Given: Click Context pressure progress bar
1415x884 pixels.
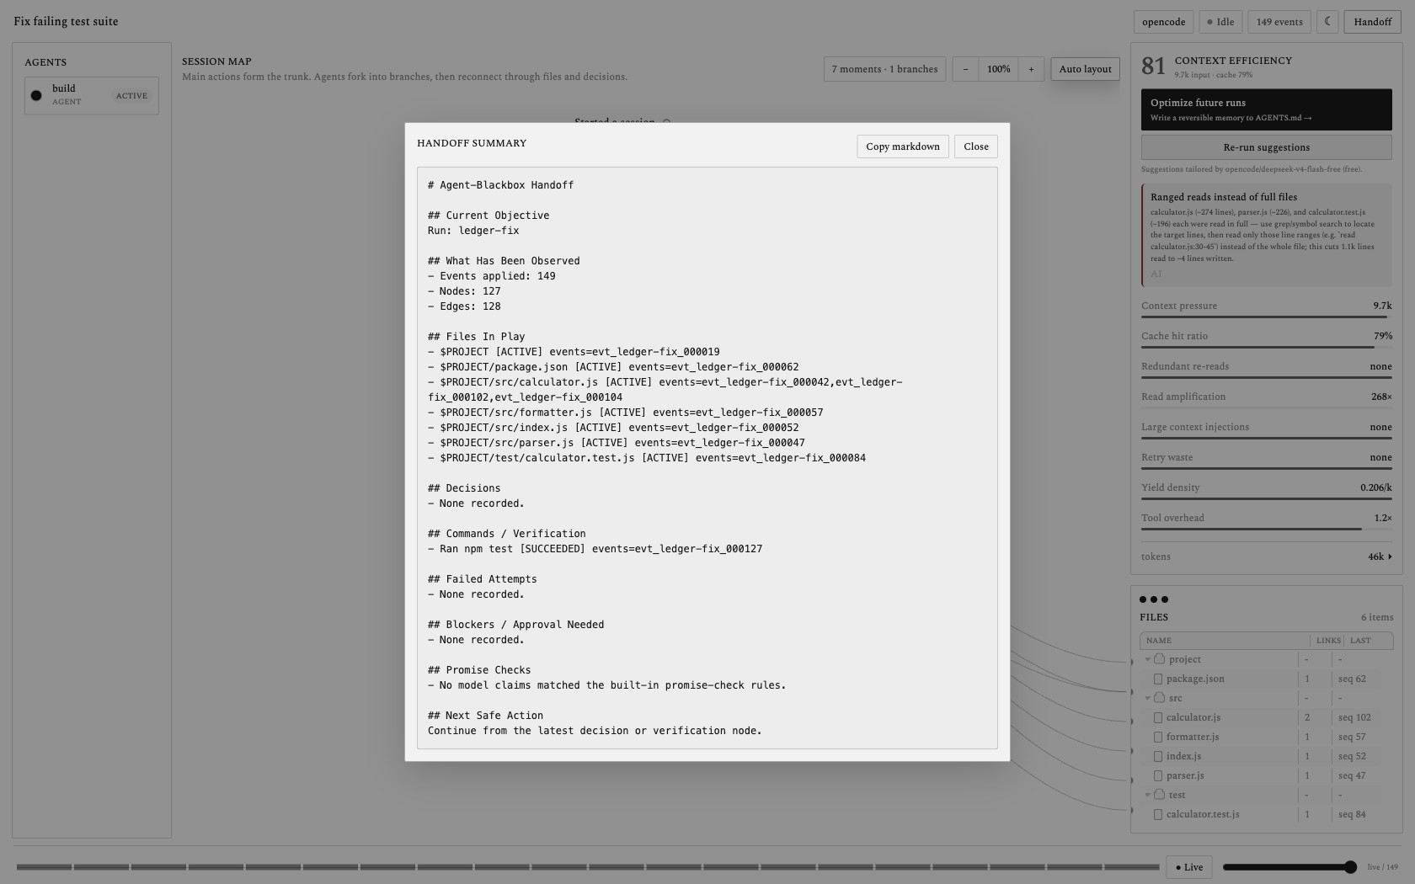Looking at the screenshot, I should [1266, 317].
